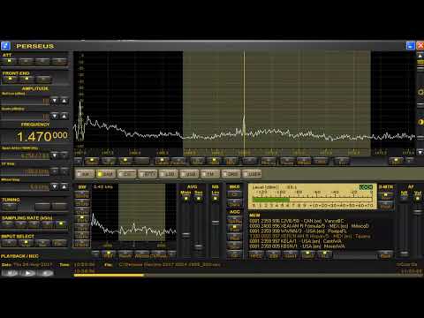Toggle the NB Lev indicator

point(216,199)
